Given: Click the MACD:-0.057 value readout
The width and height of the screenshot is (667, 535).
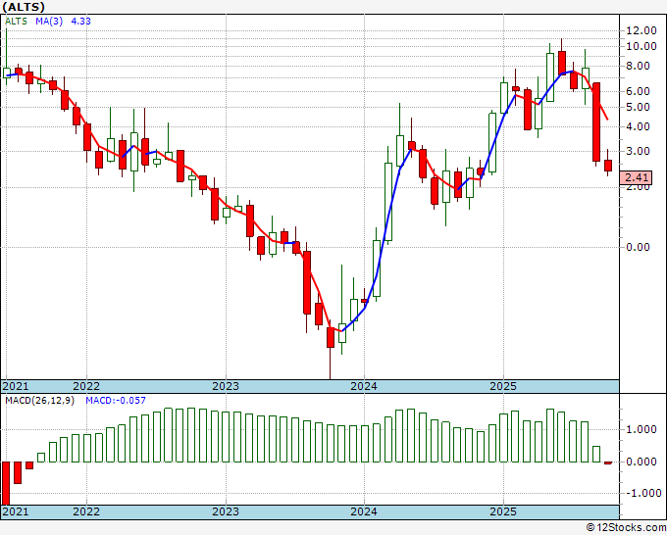Looking at the screenshot, I should [116, 401].
